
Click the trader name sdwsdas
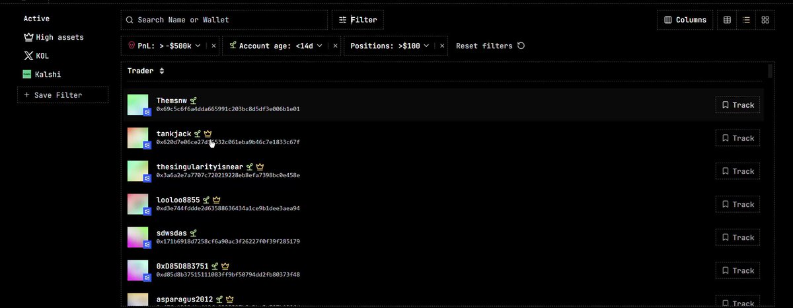coord(172,233)
